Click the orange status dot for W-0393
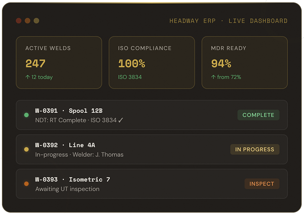304x214 pixels. pos(26,183)
